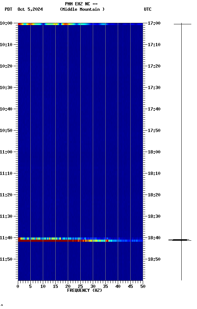
Task: Click the '10:50' PDT time label
Action: pyautogui.click(x=6, y=131)
